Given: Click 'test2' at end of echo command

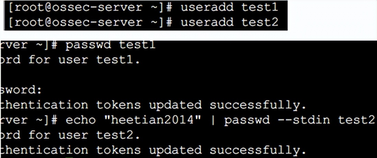Looking at the screenshot, I should (x=356, y=120).
